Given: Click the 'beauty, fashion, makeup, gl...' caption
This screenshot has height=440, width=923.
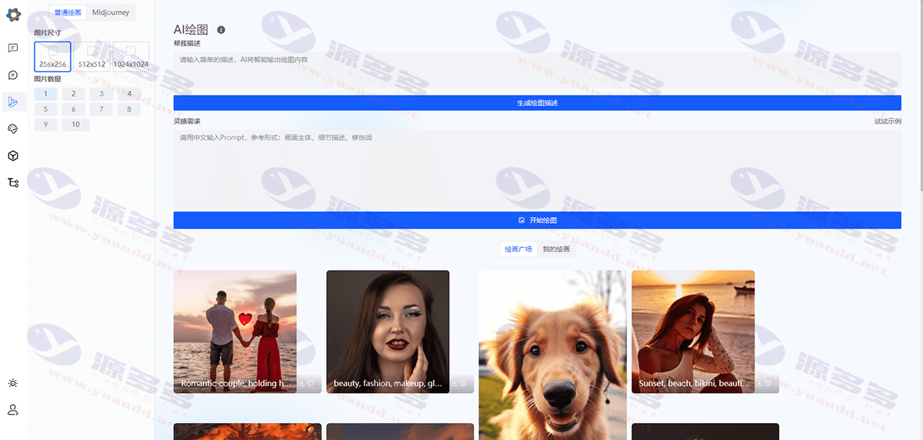Looking at the screenshot, I should pos(388,383).
